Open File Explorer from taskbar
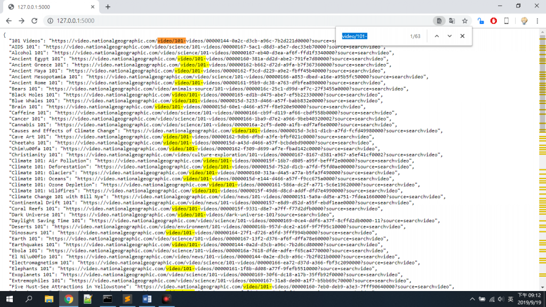This screenshot has width=546, height=307. pos(49,299)
